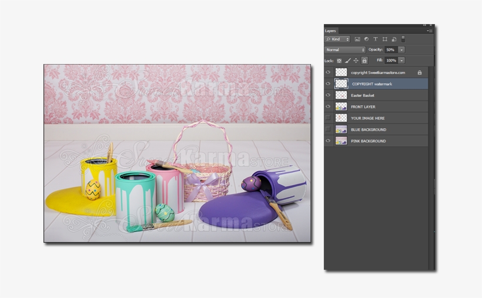Hide the Easter Basket layer
This screenshot has height=298, width=482.
328,95
